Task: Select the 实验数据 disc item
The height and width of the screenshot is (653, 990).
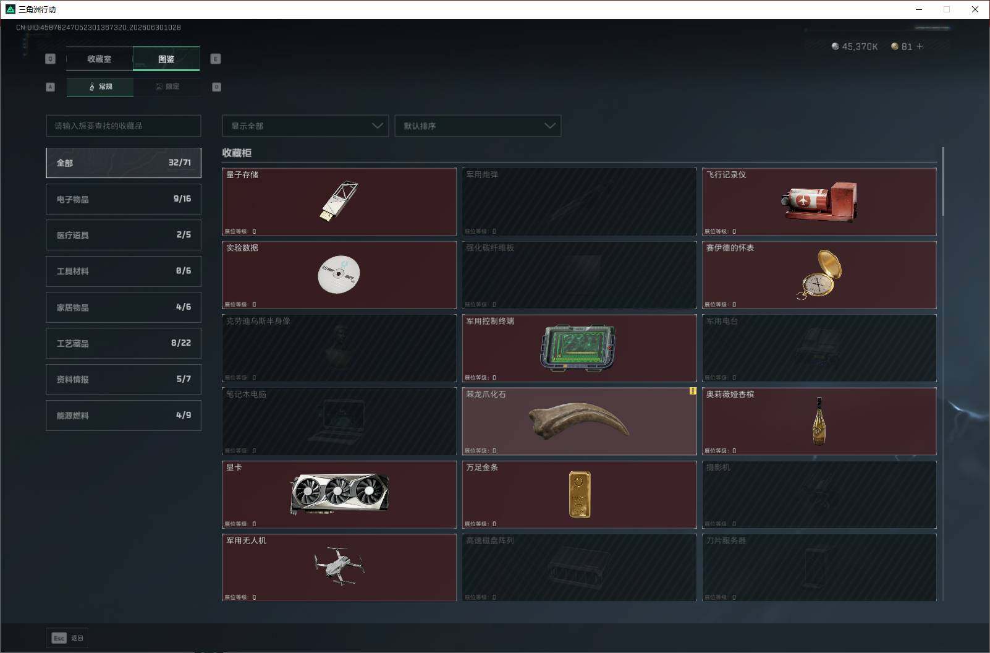Action: click(339, 275)
